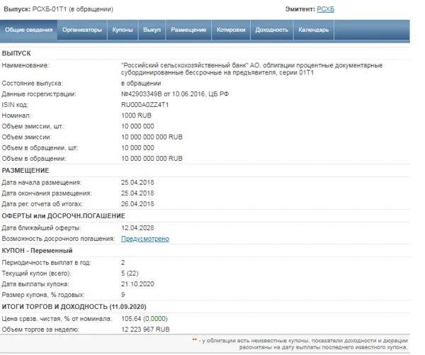Viewport: 425px width, 355px height.
Task: Click the report registration date 26.04.2018
Action: pos(137,204)
